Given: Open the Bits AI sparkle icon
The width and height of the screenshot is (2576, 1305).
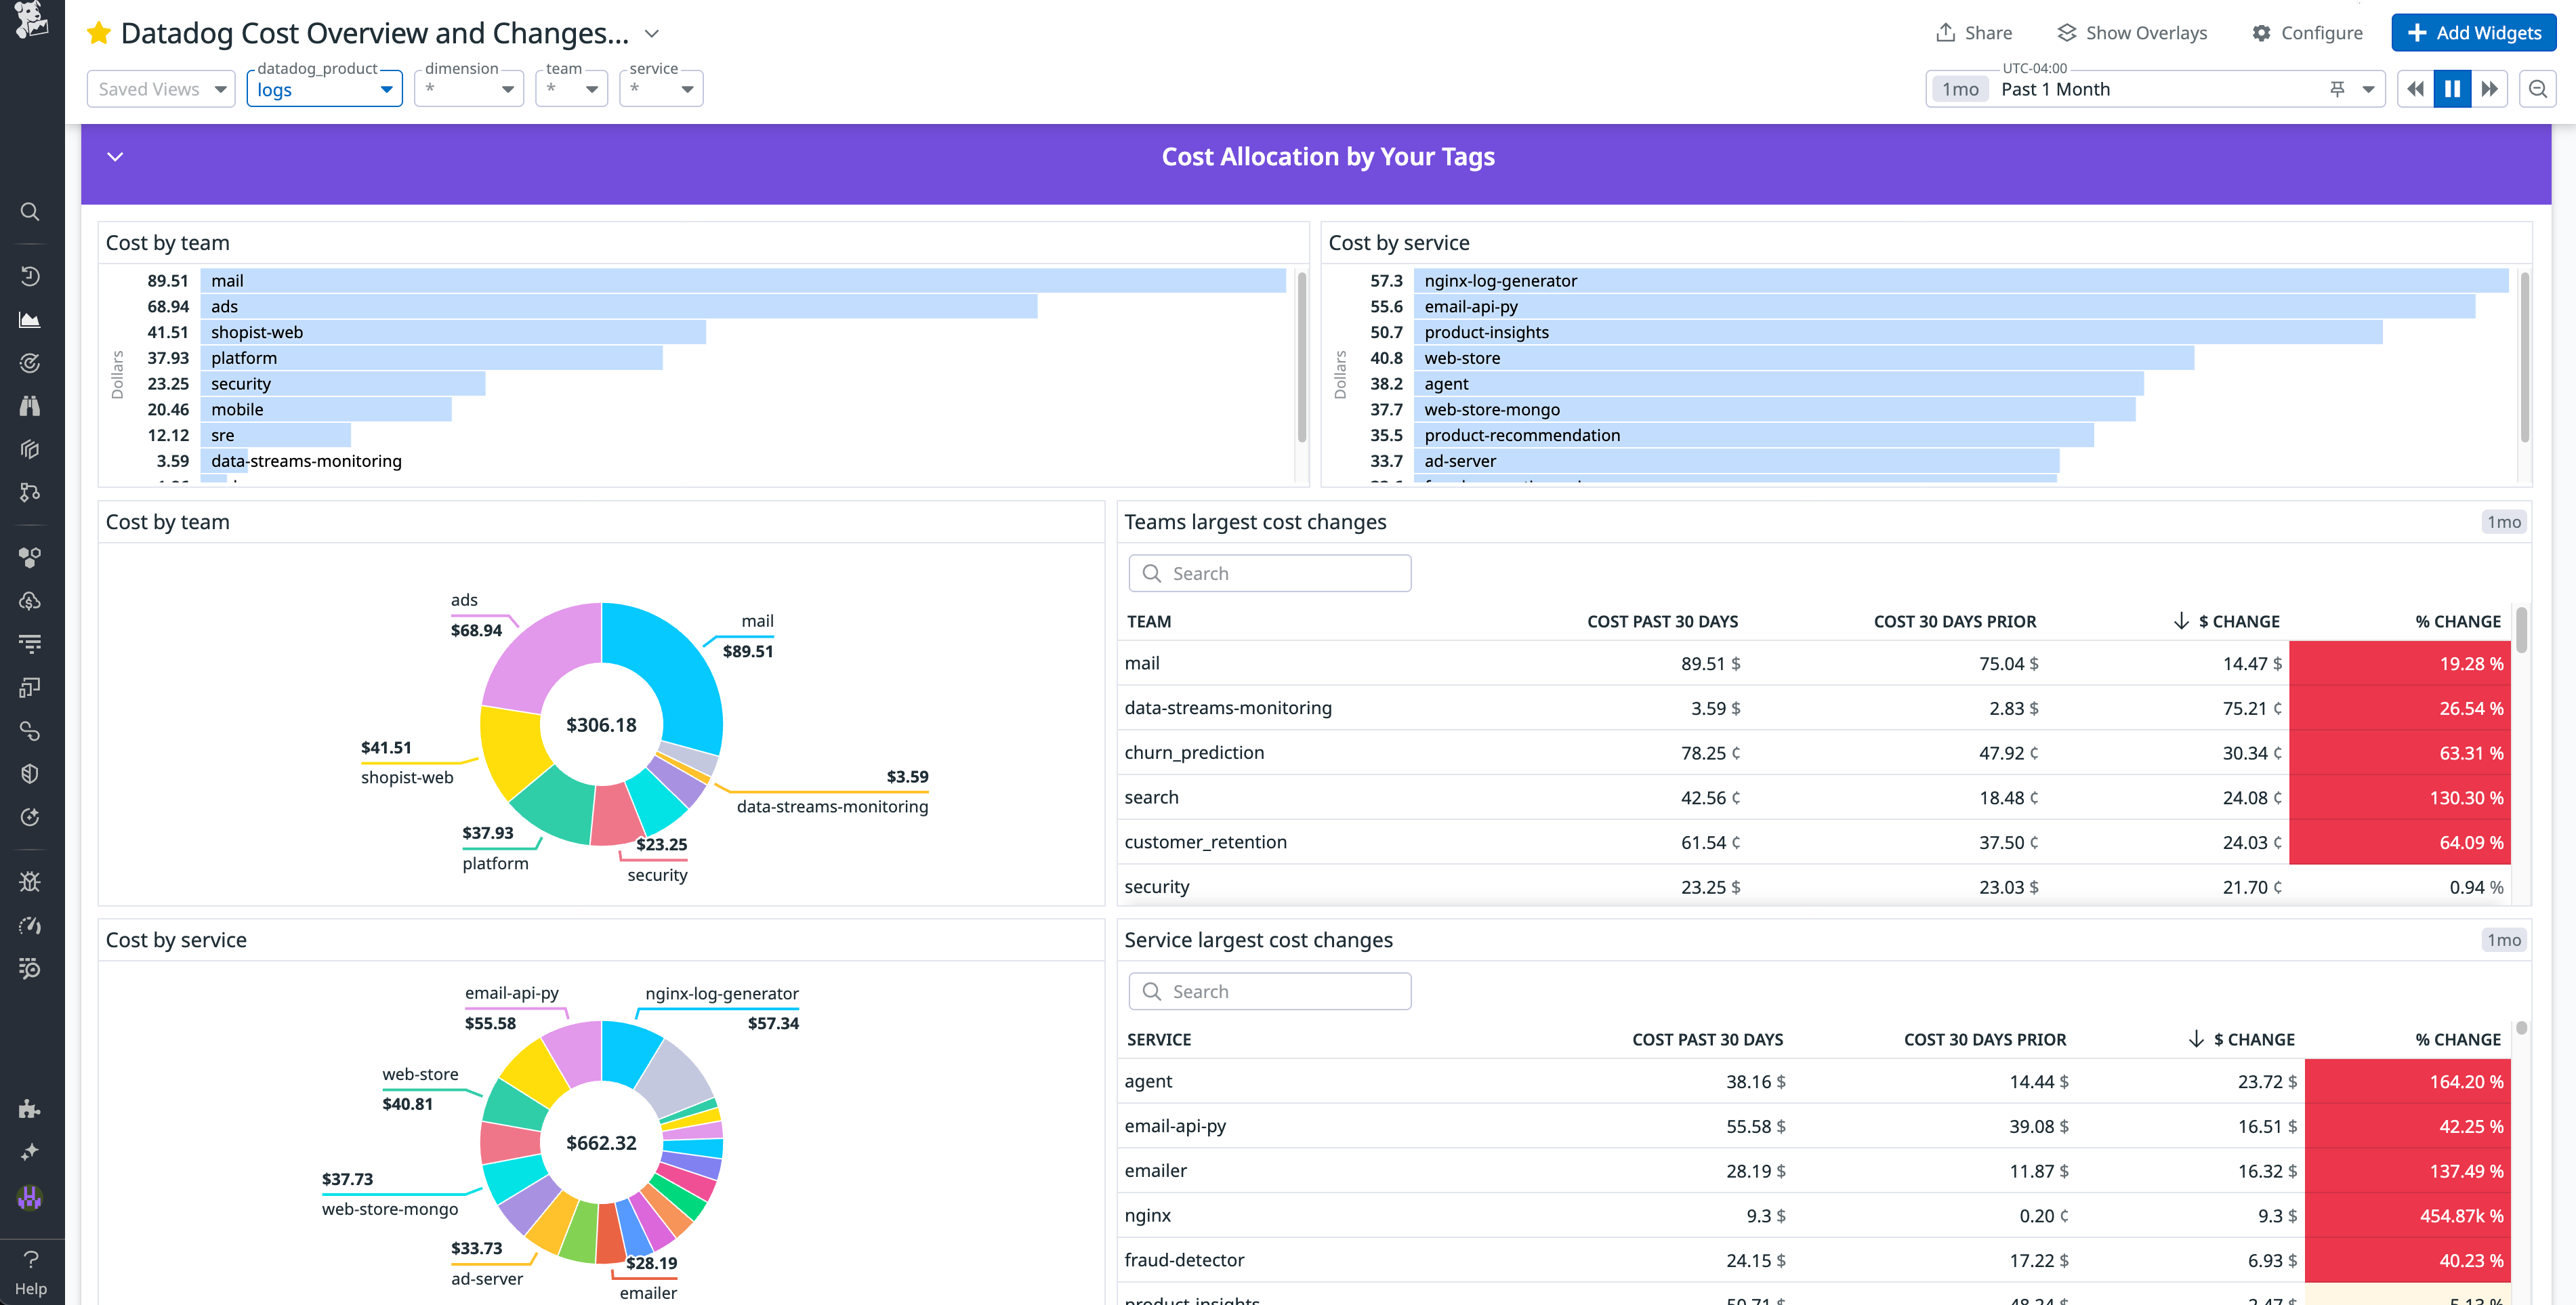Looking at the screenshot, I should (30, 1152).
